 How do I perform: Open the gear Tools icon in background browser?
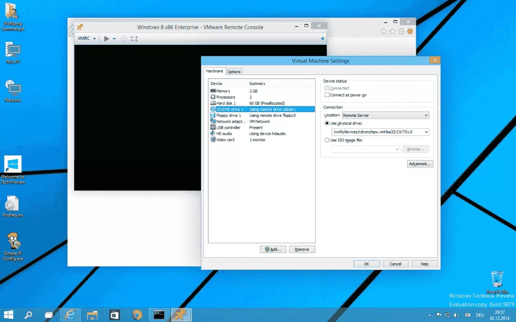(402, 31)
